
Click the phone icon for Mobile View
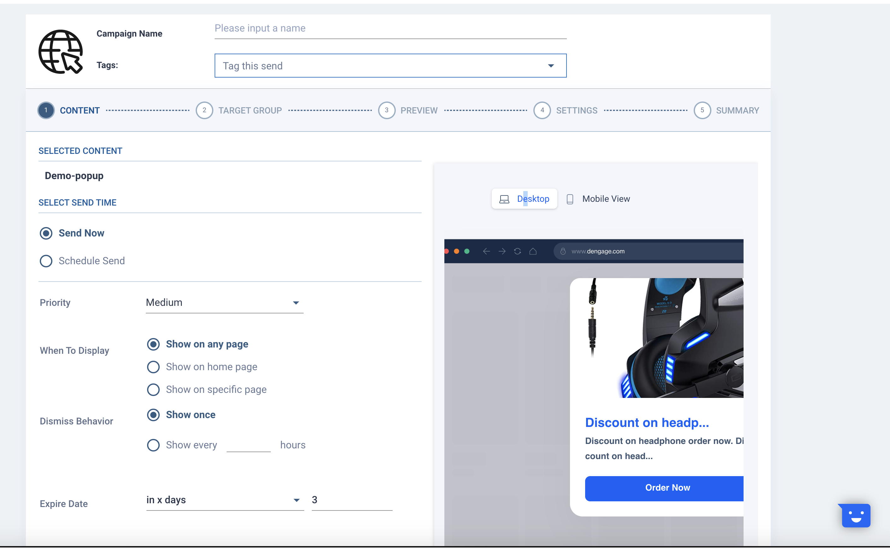pyautogui.click(x=570, y=199)
